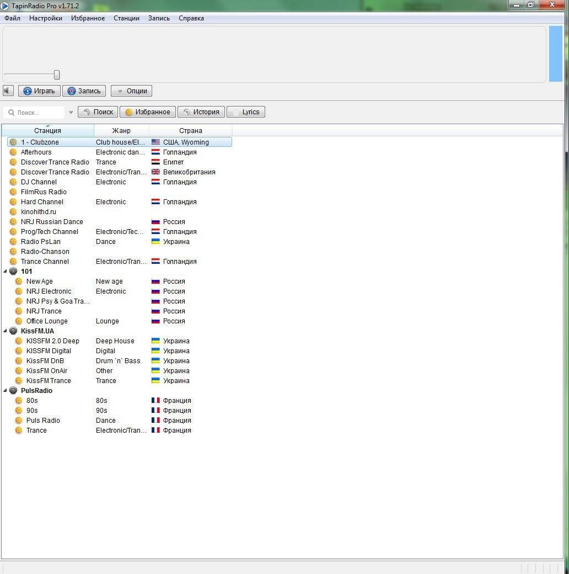Click the star icon of FilmRus Radio
Screen dimensions: 569x574
pyautogui.click(x=13, y=192)
